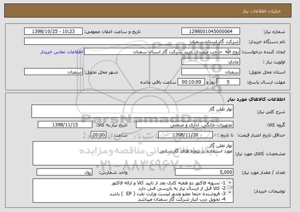Click the label گروه کالا

[276, 125]
